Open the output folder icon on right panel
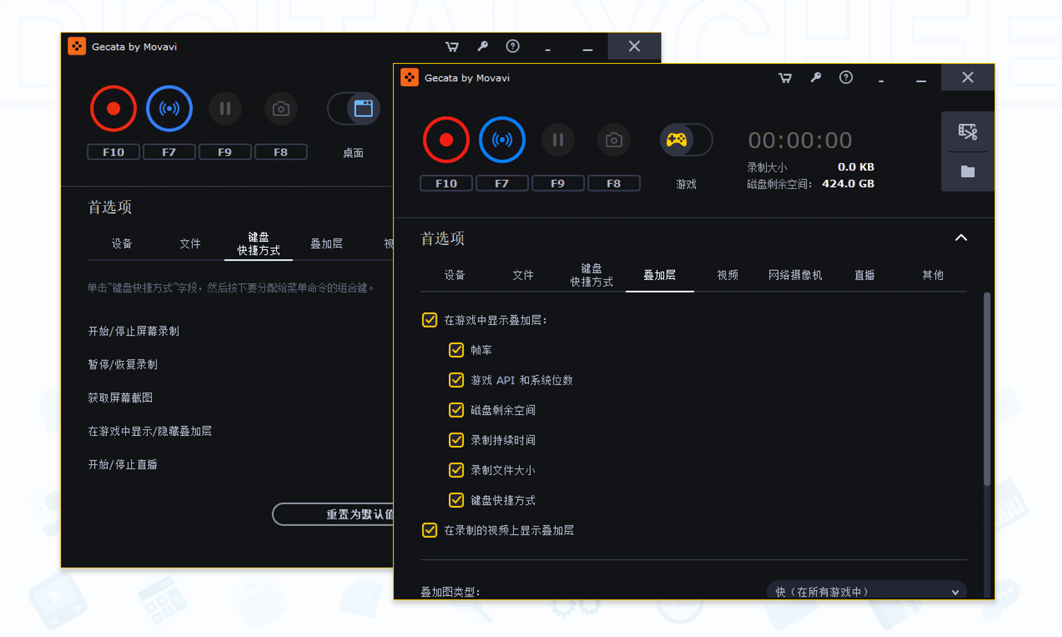 point(967,172)
